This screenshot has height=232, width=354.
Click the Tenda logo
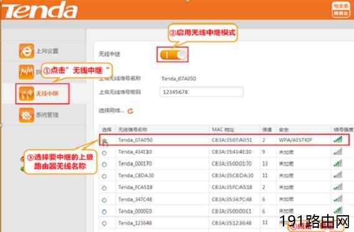[39, 10]
